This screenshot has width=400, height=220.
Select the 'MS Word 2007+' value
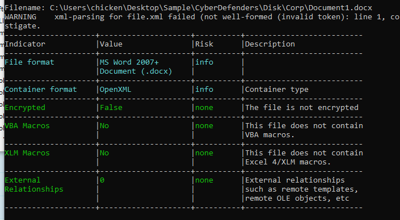click(x=129, y=62)
